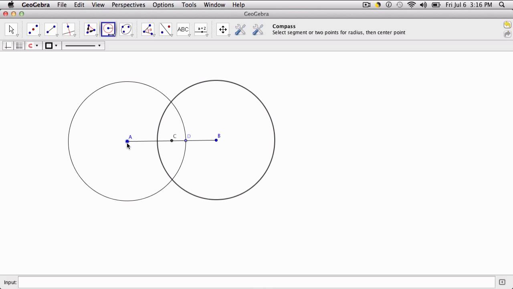The width and height of the screenshot is (513, 289).
Task: Open Spotlight search in the menu bar
Action: tap(502, 5)
